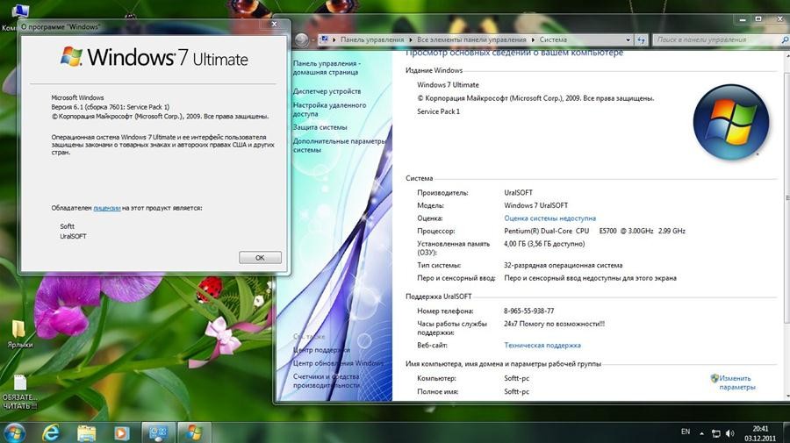
Task: Open Control Panel home page link
Action: point(326,68)
